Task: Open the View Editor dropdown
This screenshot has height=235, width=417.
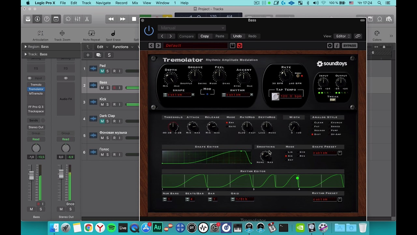Action: (x=342, y=36)
